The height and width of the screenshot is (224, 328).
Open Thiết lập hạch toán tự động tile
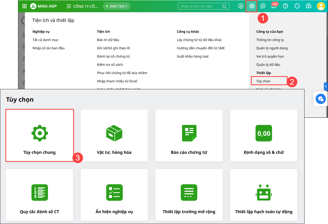pyautogui.click(x=264, y=195)
